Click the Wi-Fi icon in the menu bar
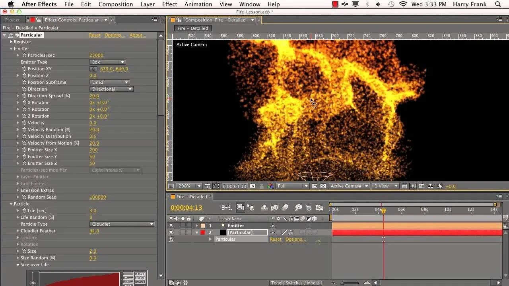Screen dimensions: 509x286 [403, 4]
